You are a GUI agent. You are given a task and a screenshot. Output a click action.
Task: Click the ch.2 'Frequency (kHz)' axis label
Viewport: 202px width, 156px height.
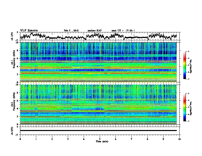[14, 101]
